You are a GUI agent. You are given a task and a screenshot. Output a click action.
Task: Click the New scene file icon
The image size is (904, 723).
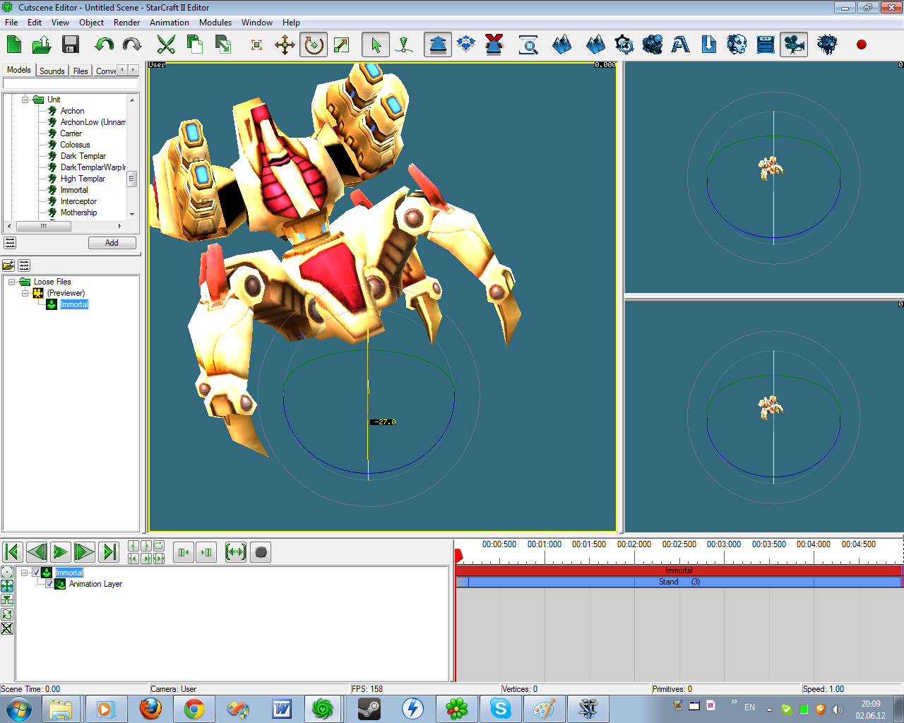coord(14,44)
